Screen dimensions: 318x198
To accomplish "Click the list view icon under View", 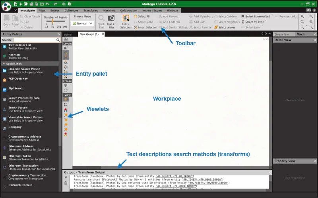I will pyautogui.click(x=66, y=105).
